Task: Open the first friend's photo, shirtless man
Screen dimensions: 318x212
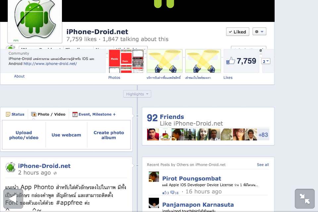Action: (x=153, y=134)
